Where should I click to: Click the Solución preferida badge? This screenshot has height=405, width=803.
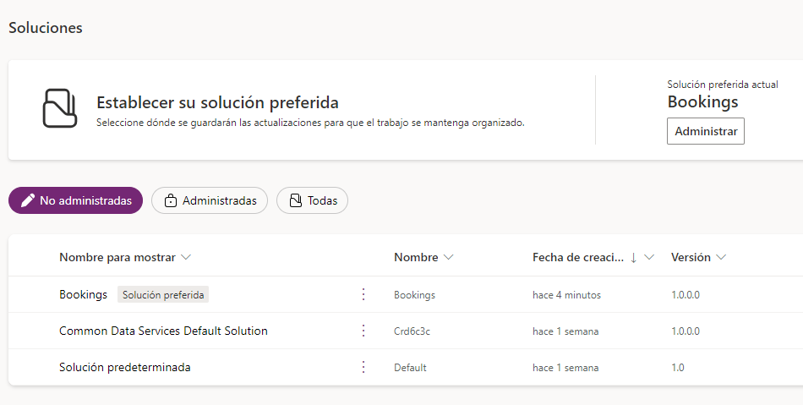[163, 294]
